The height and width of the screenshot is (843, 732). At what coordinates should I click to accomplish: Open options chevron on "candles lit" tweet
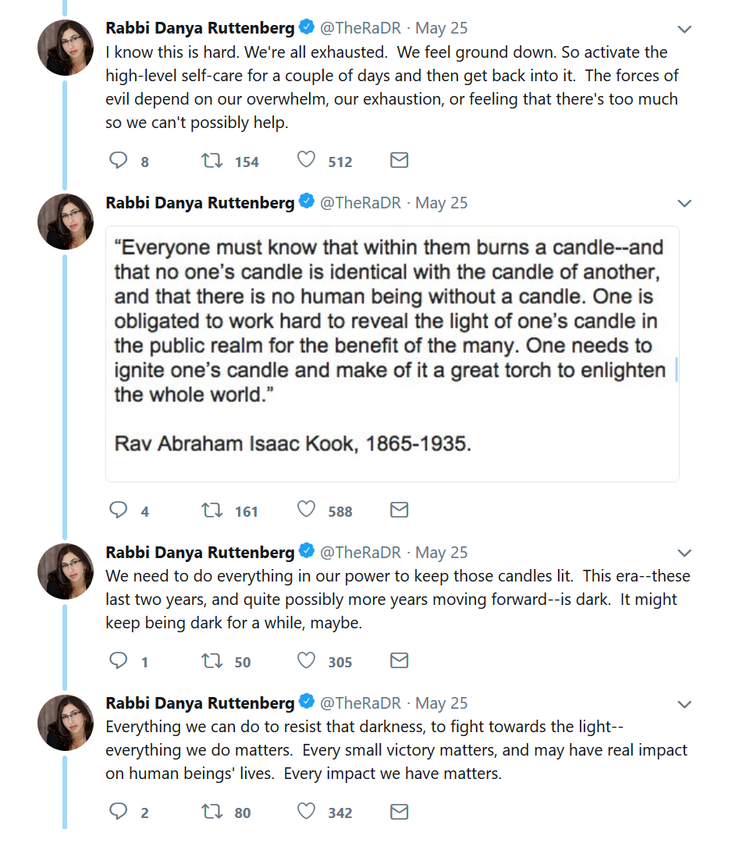(x=684, y=553)
